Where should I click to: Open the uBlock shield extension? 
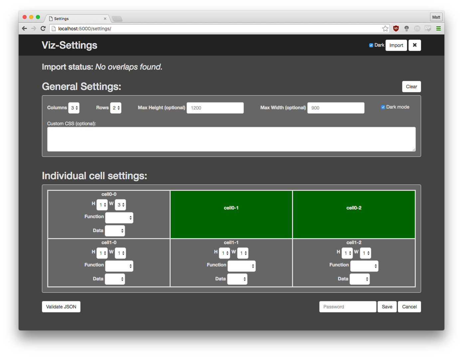396,29
